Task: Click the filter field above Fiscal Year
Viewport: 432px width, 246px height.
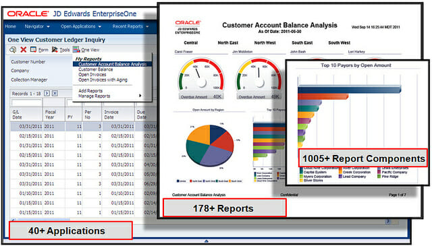Action: tap(54, 102)
